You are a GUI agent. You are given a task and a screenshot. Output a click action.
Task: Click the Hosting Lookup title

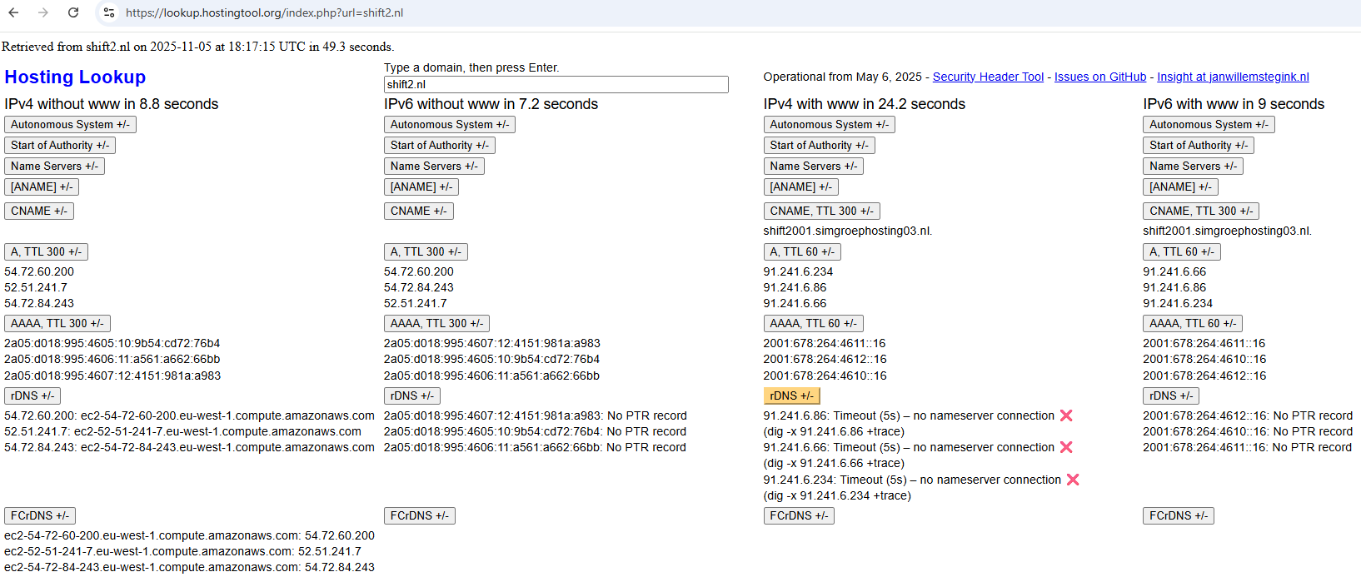pyautogui.click(x=75, y=77)
